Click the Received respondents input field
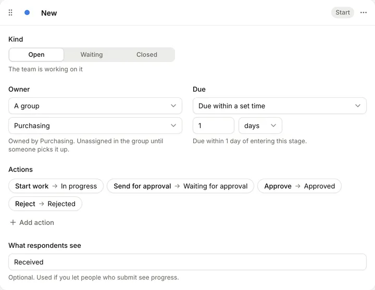Screen dimensions: 375x290 (x=187, y=262)
